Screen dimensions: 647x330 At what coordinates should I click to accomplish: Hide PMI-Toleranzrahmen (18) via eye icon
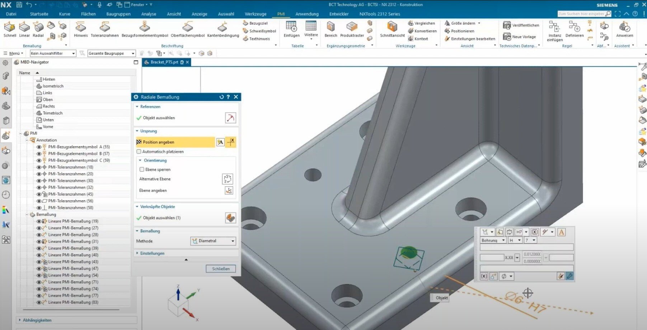pos(39,167)
